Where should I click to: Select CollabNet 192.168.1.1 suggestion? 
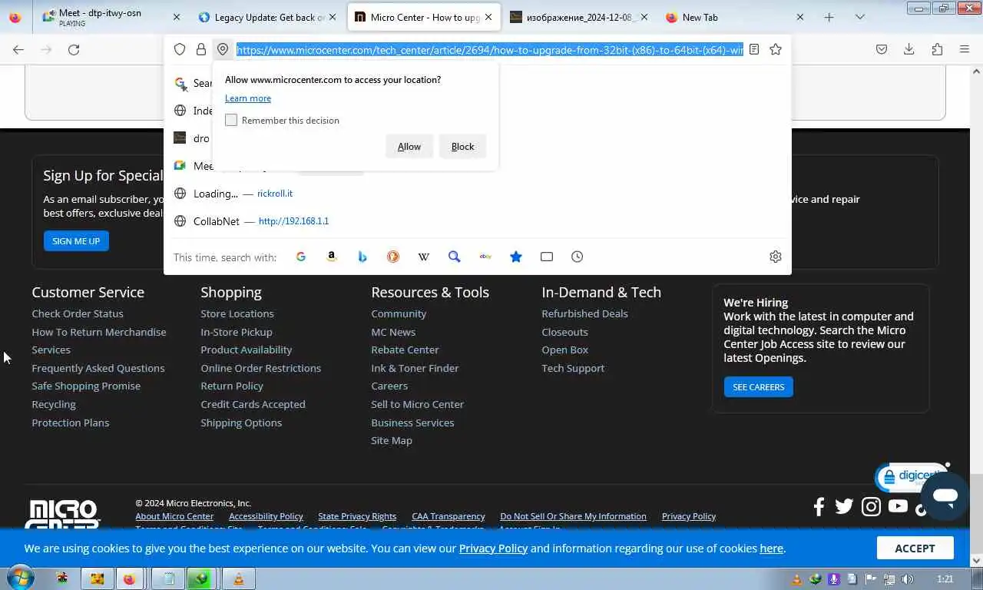click(x=477, y=221)
